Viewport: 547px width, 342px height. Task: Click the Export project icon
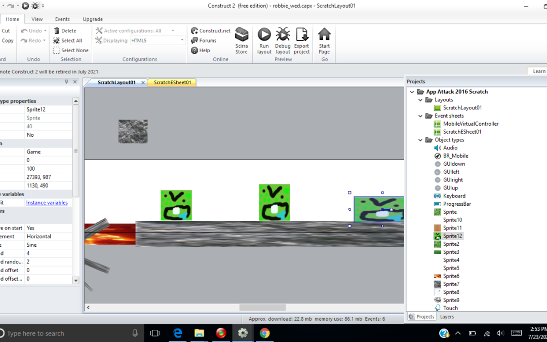coord(302,35)
